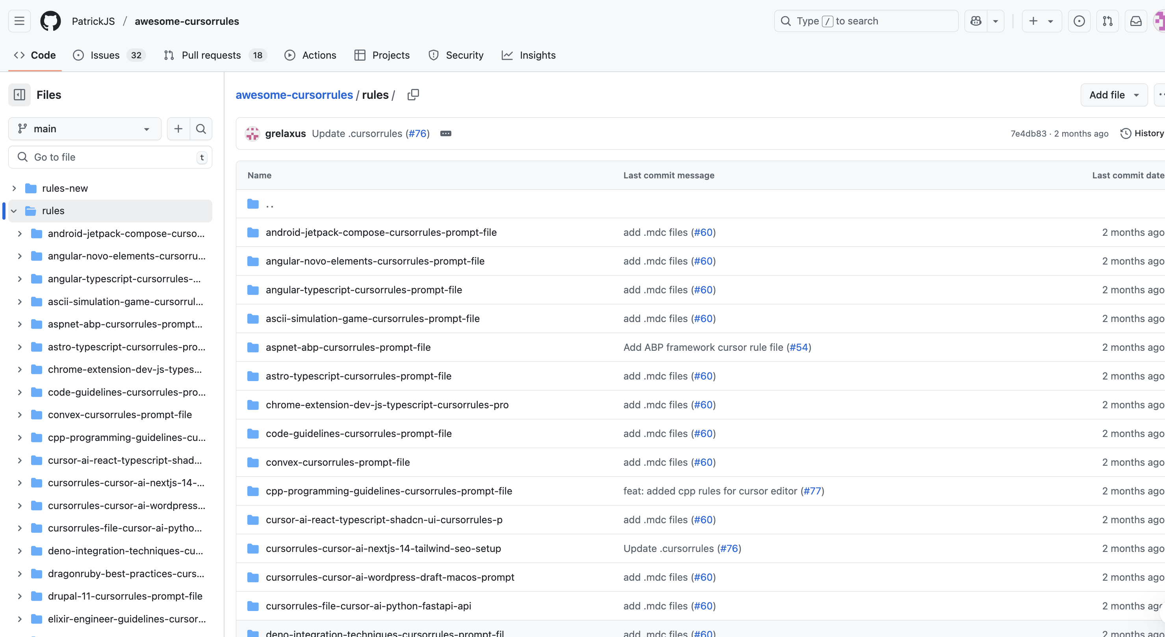Collapse the rules folder in tree
The width and height of the screenshot is (1165, 637).
[x=14, y=211]
